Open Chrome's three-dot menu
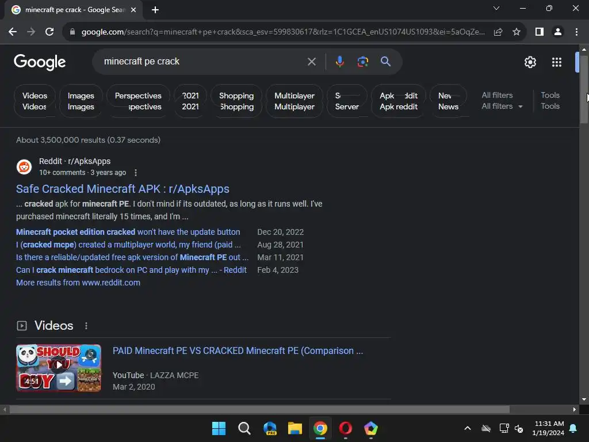This screenshot has width=589, height=442. click(x=576, y=32)
